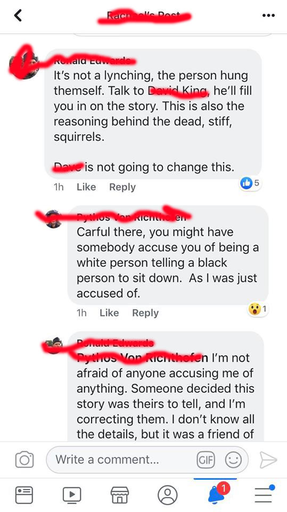The image size is (287, 512).
Task: Open the camera icon to attach a photo
Action: pyautogui.click(x=24, y=459)
